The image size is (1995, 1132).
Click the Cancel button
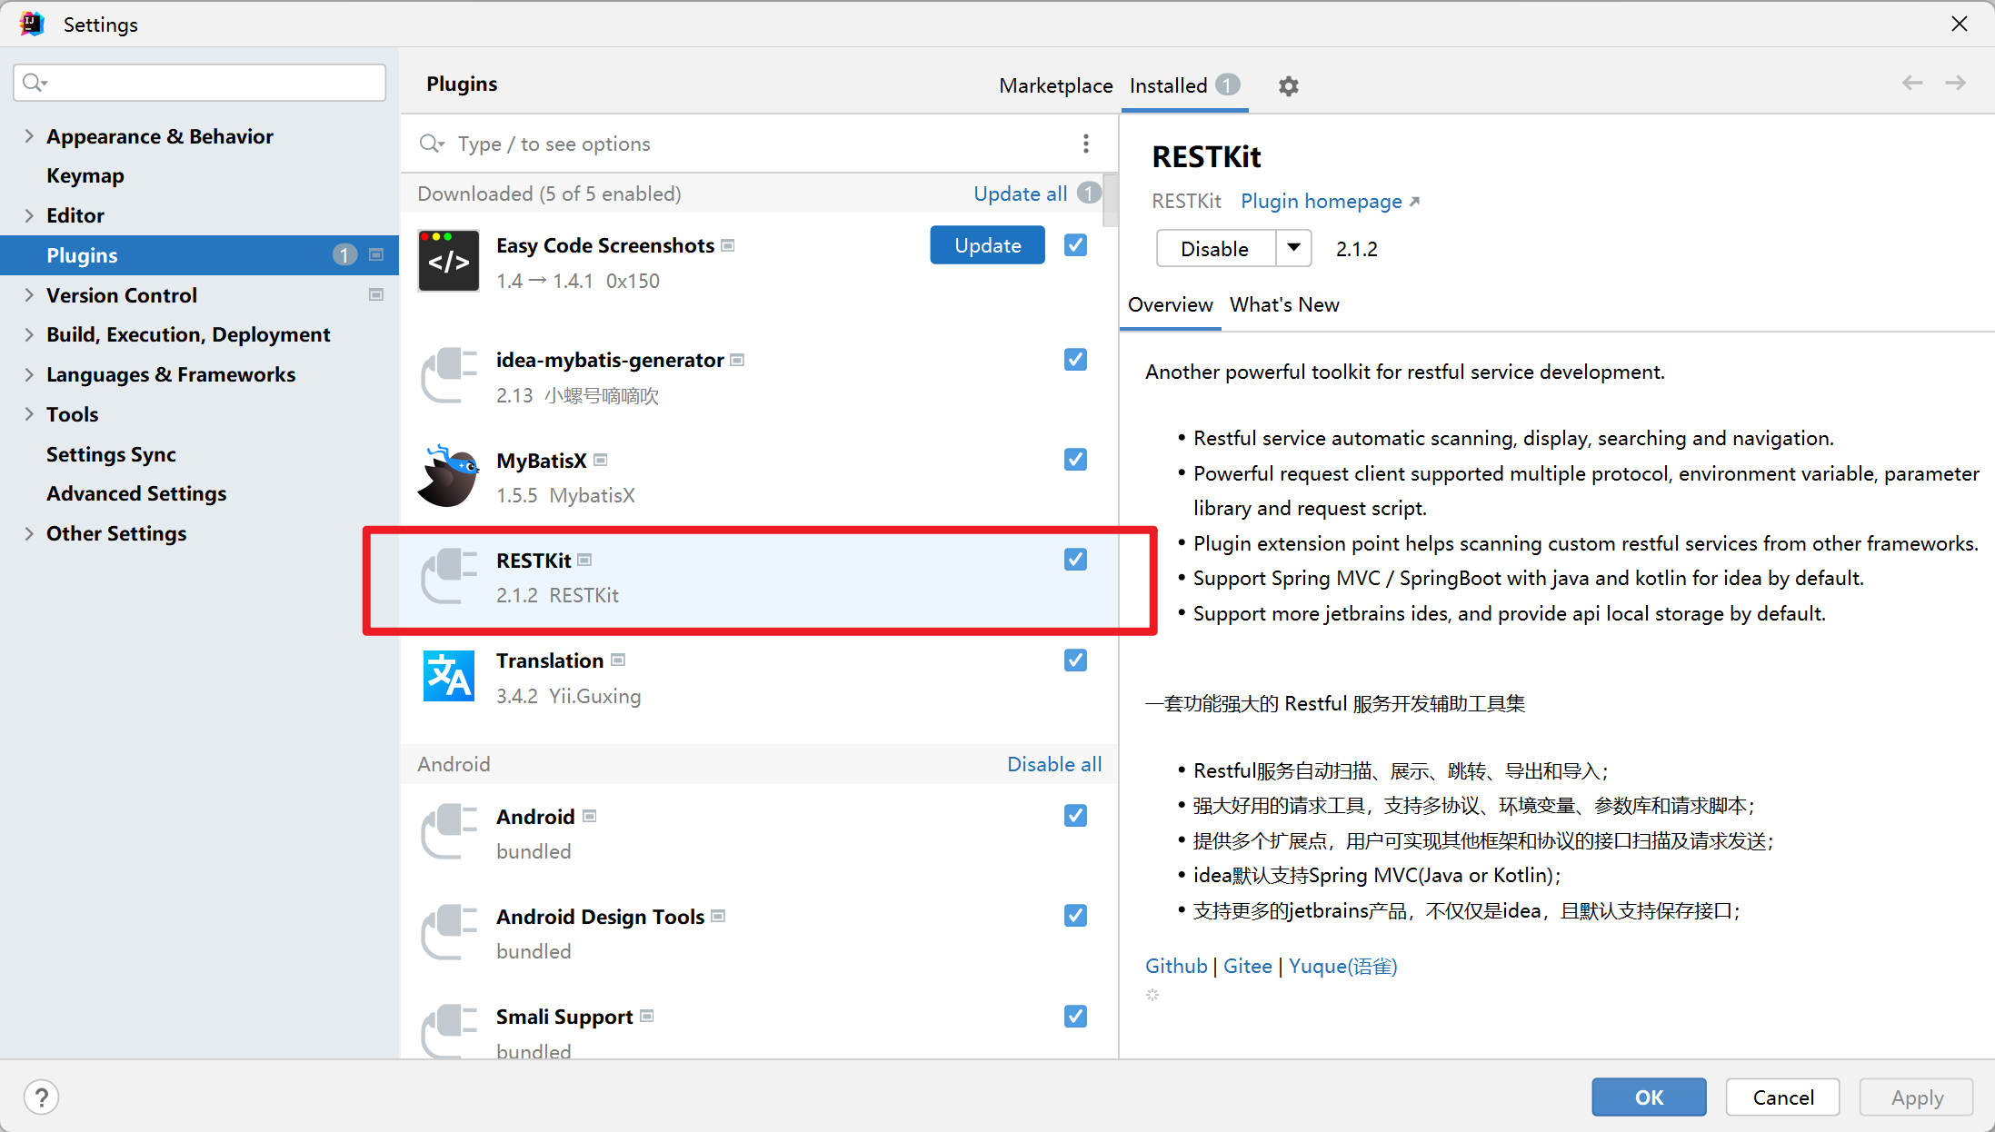pyautogui.click(x=1782, y=1097)
